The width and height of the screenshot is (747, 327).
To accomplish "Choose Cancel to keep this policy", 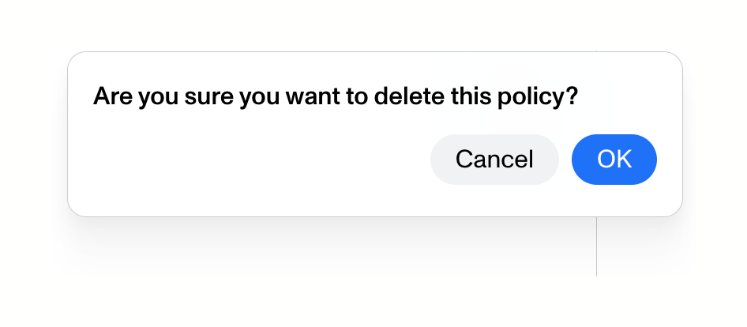I will pos(494,160).
